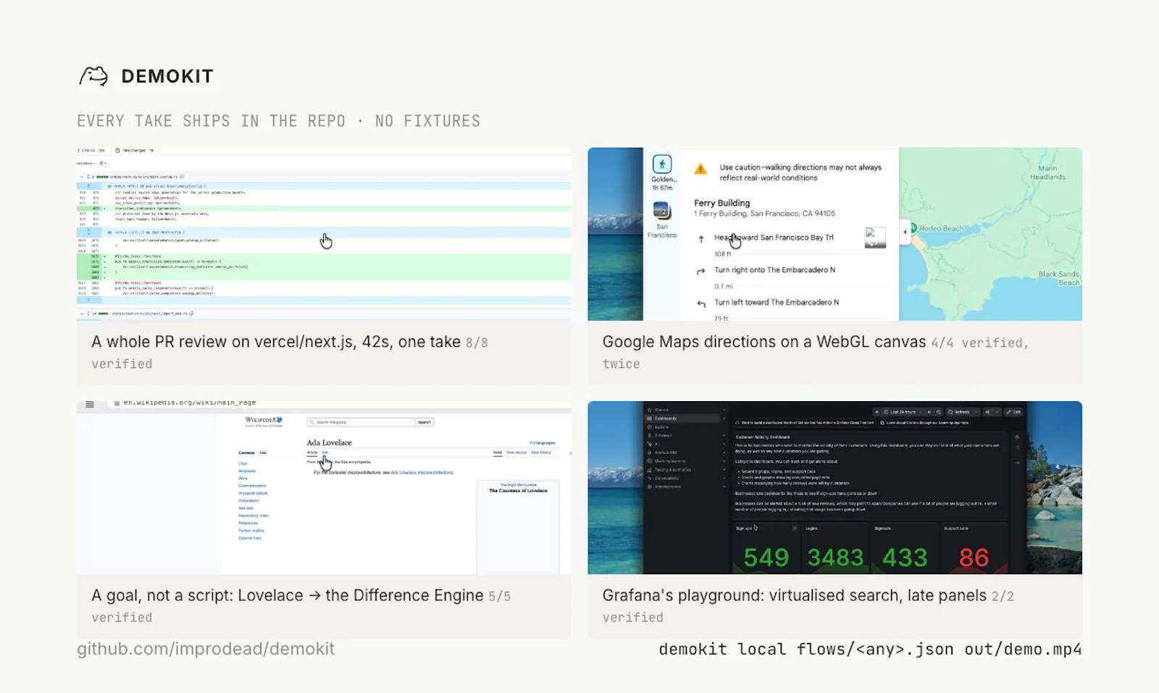The width and height of the screenshot is (1159, 693).
Task: Click "Customer Activity Dashboard" panel title
Action: click(763, 437)
